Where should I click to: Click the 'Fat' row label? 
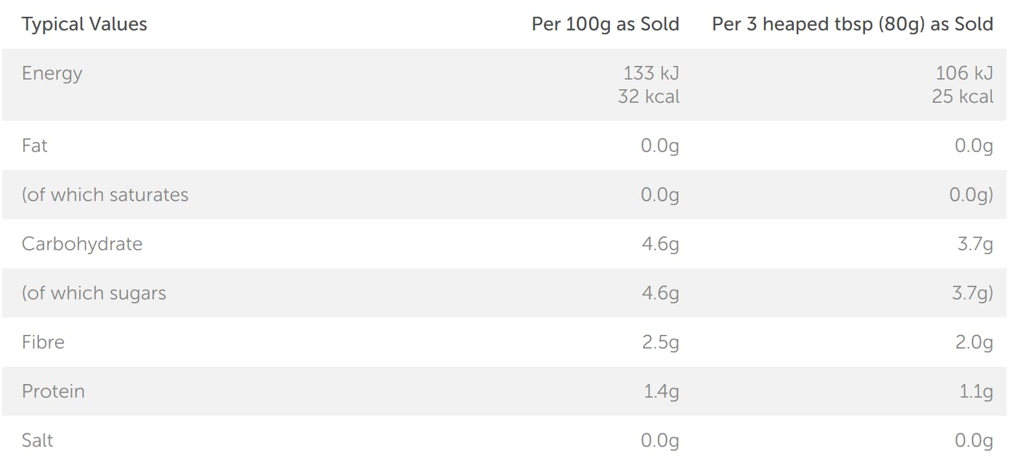click(34, 145)
